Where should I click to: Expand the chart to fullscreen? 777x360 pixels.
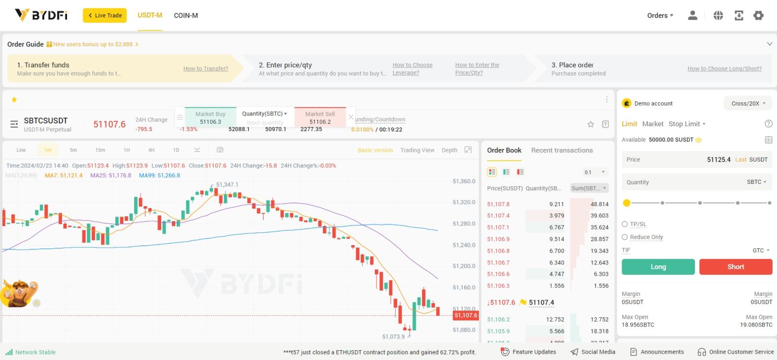click(x=468, y=150)
